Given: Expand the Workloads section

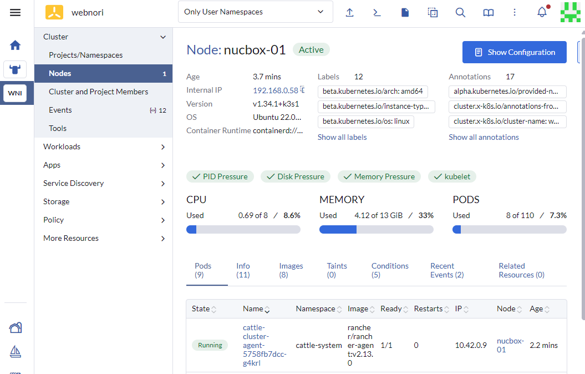Looking at the screenshot, I should tap(103, 146).
